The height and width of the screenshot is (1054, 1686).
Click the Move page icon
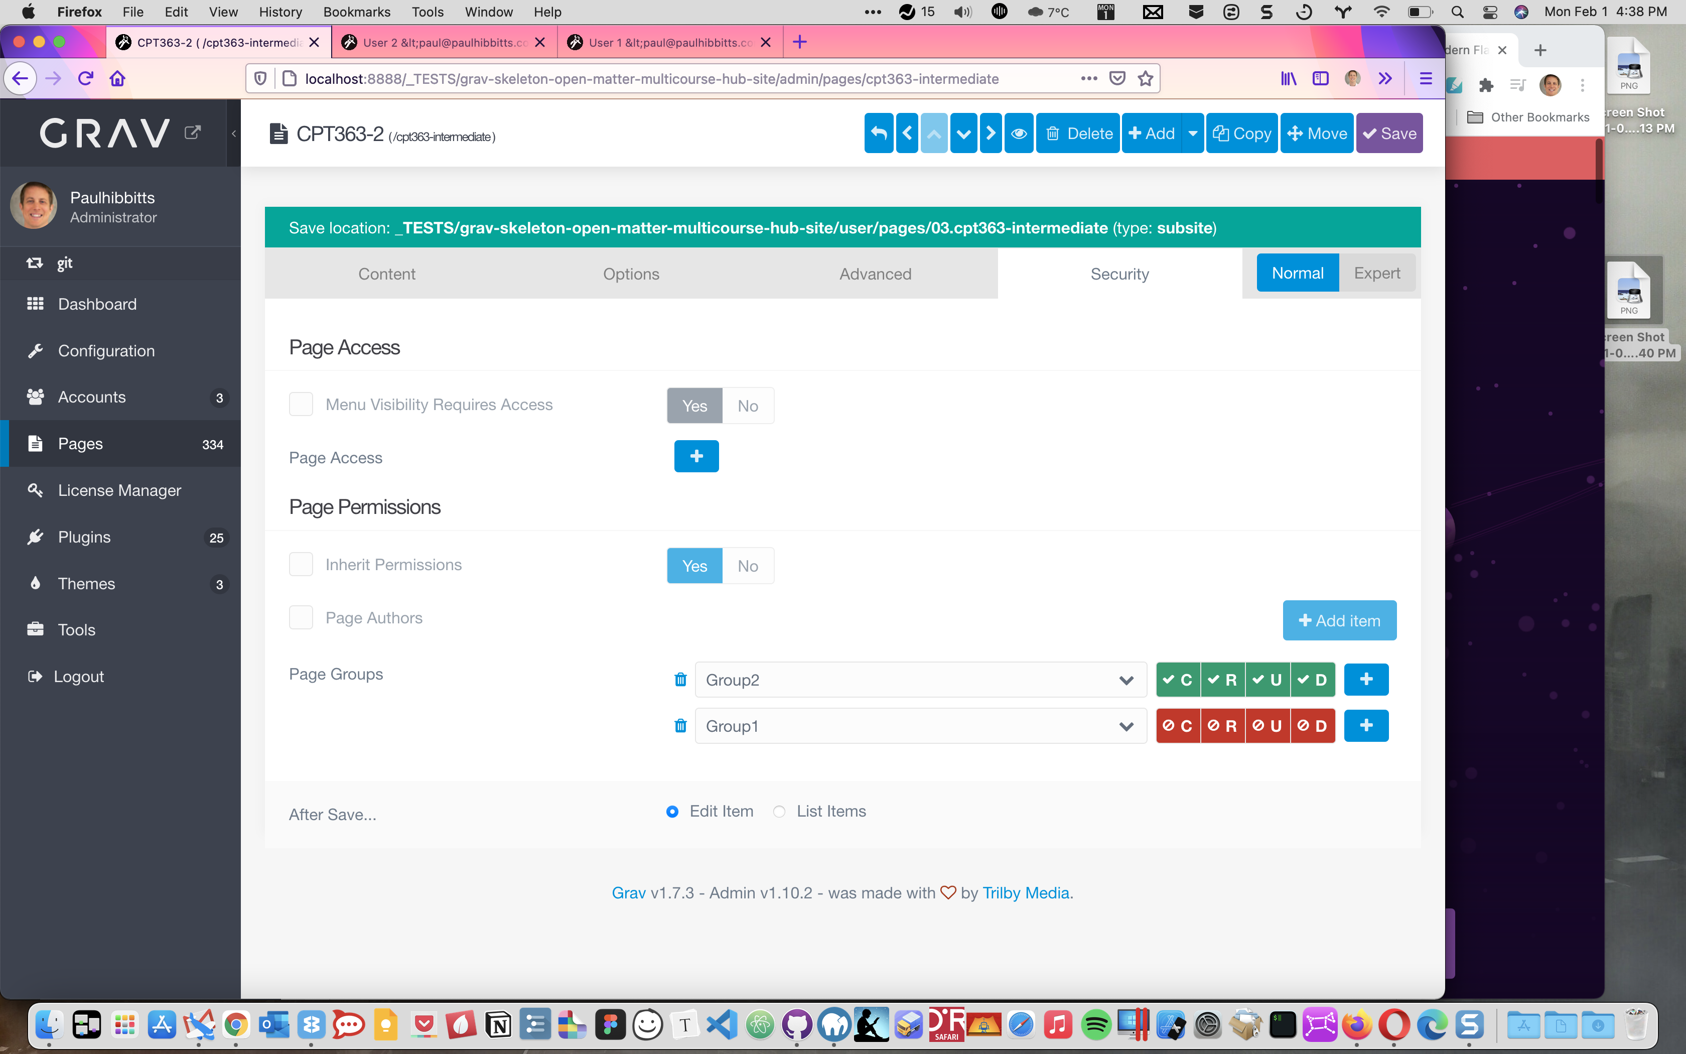1316,133
